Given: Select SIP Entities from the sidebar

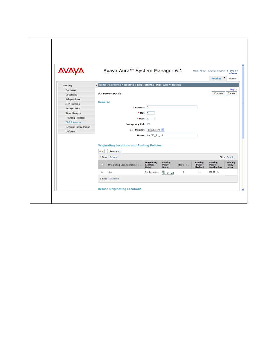Looking at the screenshot, I should 73,104.
